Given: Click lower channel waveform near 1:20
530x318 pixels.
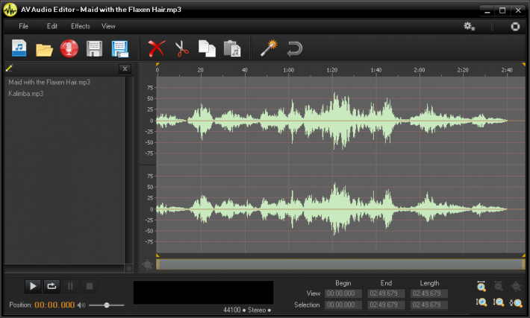Looking at the screenshot, I should (334, 209).
